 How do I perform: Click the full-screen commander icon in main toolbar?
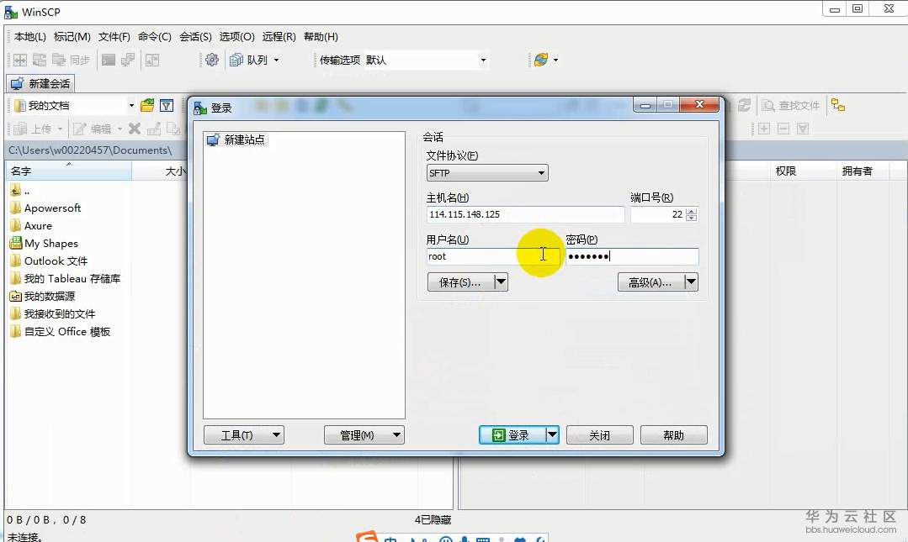point(152,60)
